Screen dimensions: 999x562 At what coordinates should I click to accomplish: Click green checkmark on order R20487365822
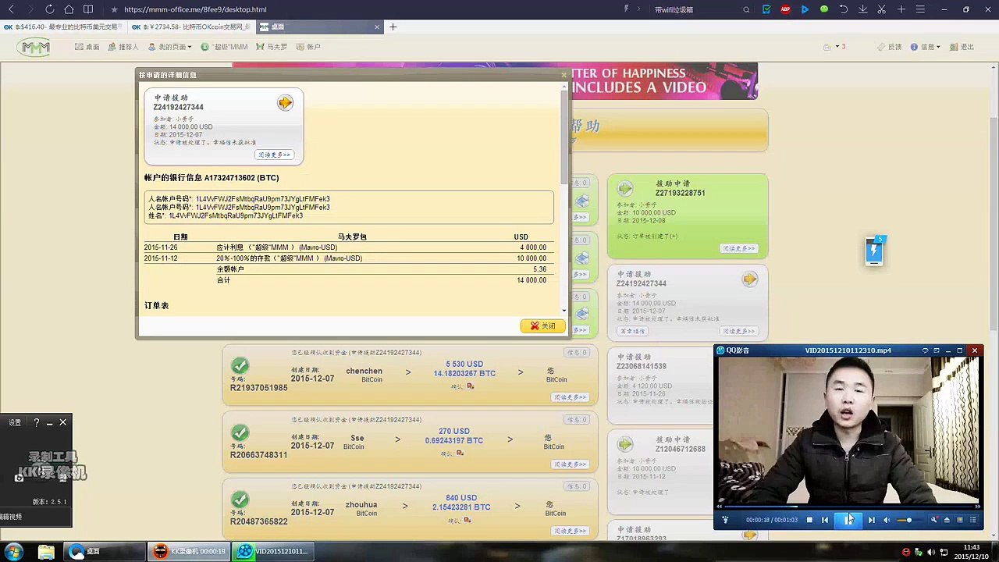point(240,499)
